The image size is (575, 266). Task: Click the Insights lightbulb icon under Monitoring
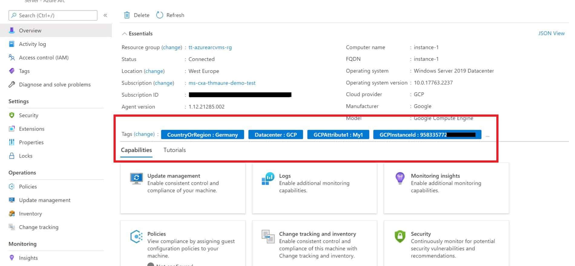click(12, 258)
